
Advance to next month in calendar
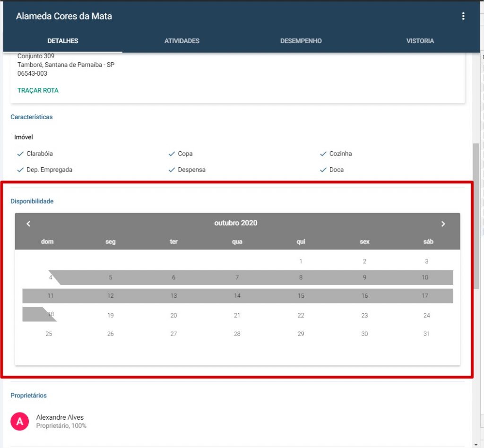coord(443,224)
